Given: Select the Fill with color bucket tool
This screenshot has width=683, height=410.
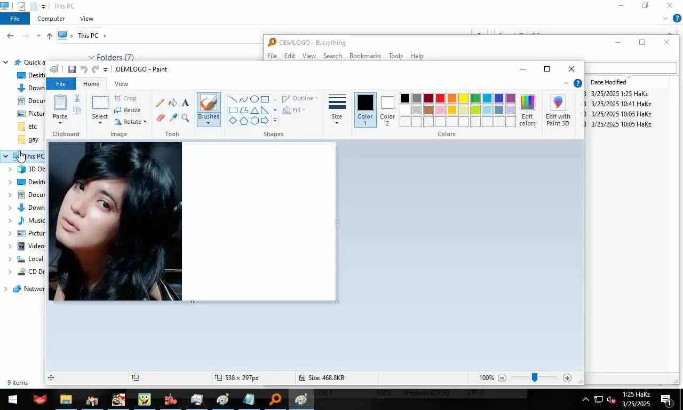Looking at the screenshot, I should (x=173, y=103).
